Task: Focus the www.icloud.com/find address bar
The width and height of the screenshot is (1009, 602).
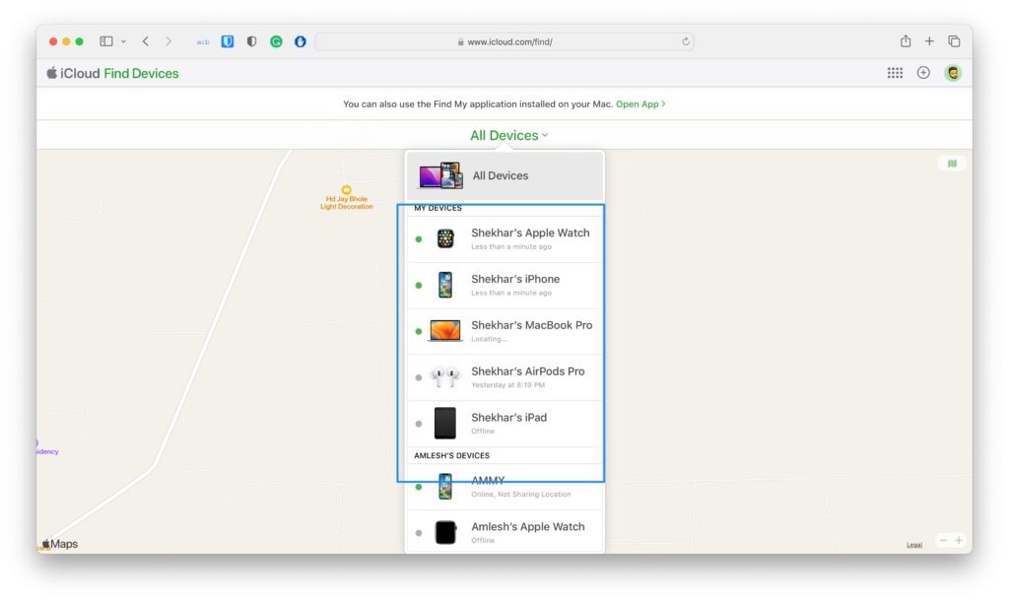Action: [504, 41]
